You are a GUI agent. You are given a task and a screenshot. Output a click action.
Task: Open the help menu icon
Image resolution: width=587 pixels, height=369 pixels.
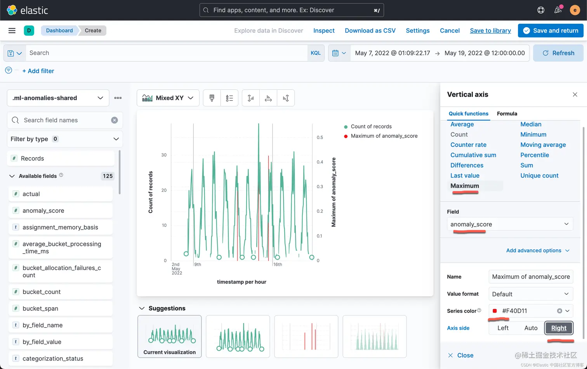541,10
